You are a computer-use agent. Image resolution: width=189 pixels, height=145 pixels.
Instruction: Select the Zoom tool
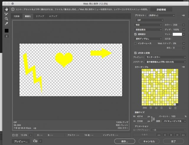(6, 19)
